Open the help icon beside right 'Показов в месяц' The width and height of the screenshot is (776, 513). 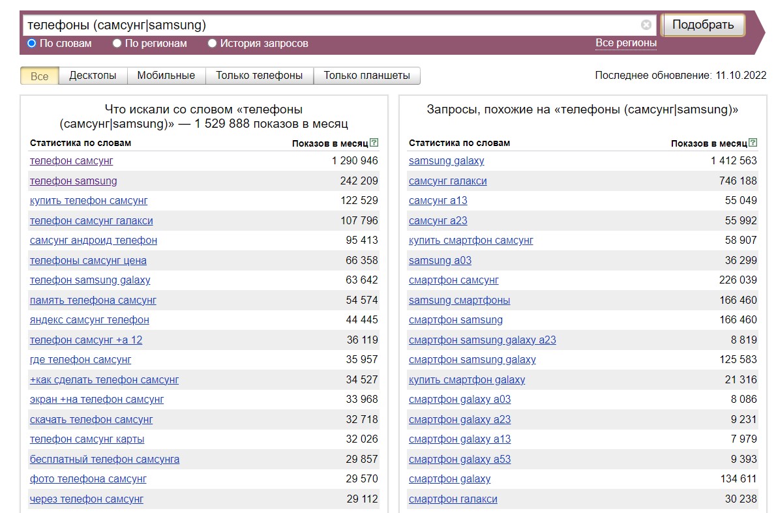pos(753,143)
